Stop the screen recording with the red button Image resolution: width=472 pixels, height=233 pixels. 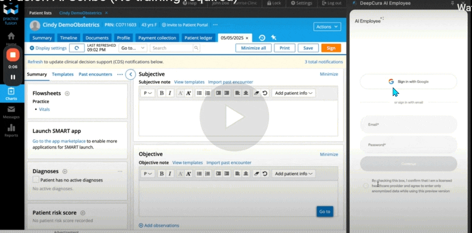[x=13, y=55]
